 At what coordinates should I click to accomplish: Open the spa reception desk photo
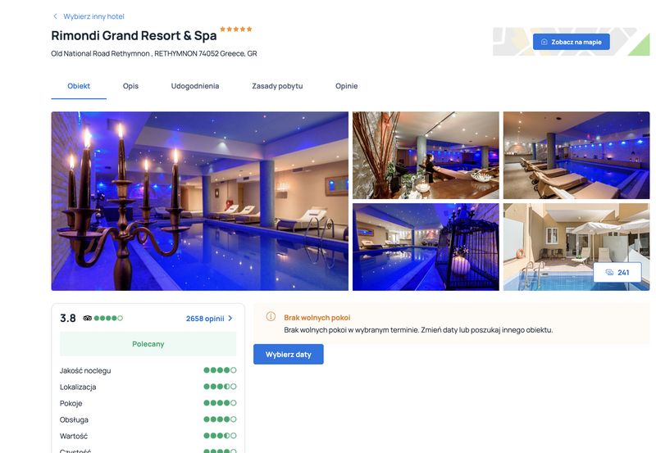coord(426,155)
